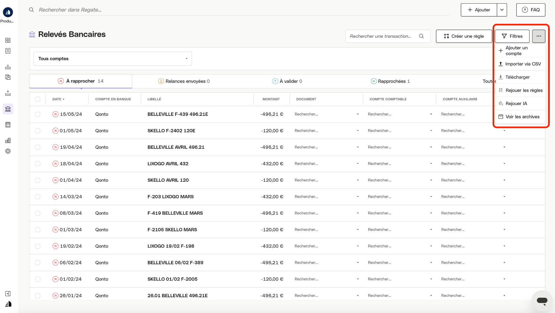Click status icon of 15/05/24 transaction
The image size is (555, 313).
[x=56, y=114]
